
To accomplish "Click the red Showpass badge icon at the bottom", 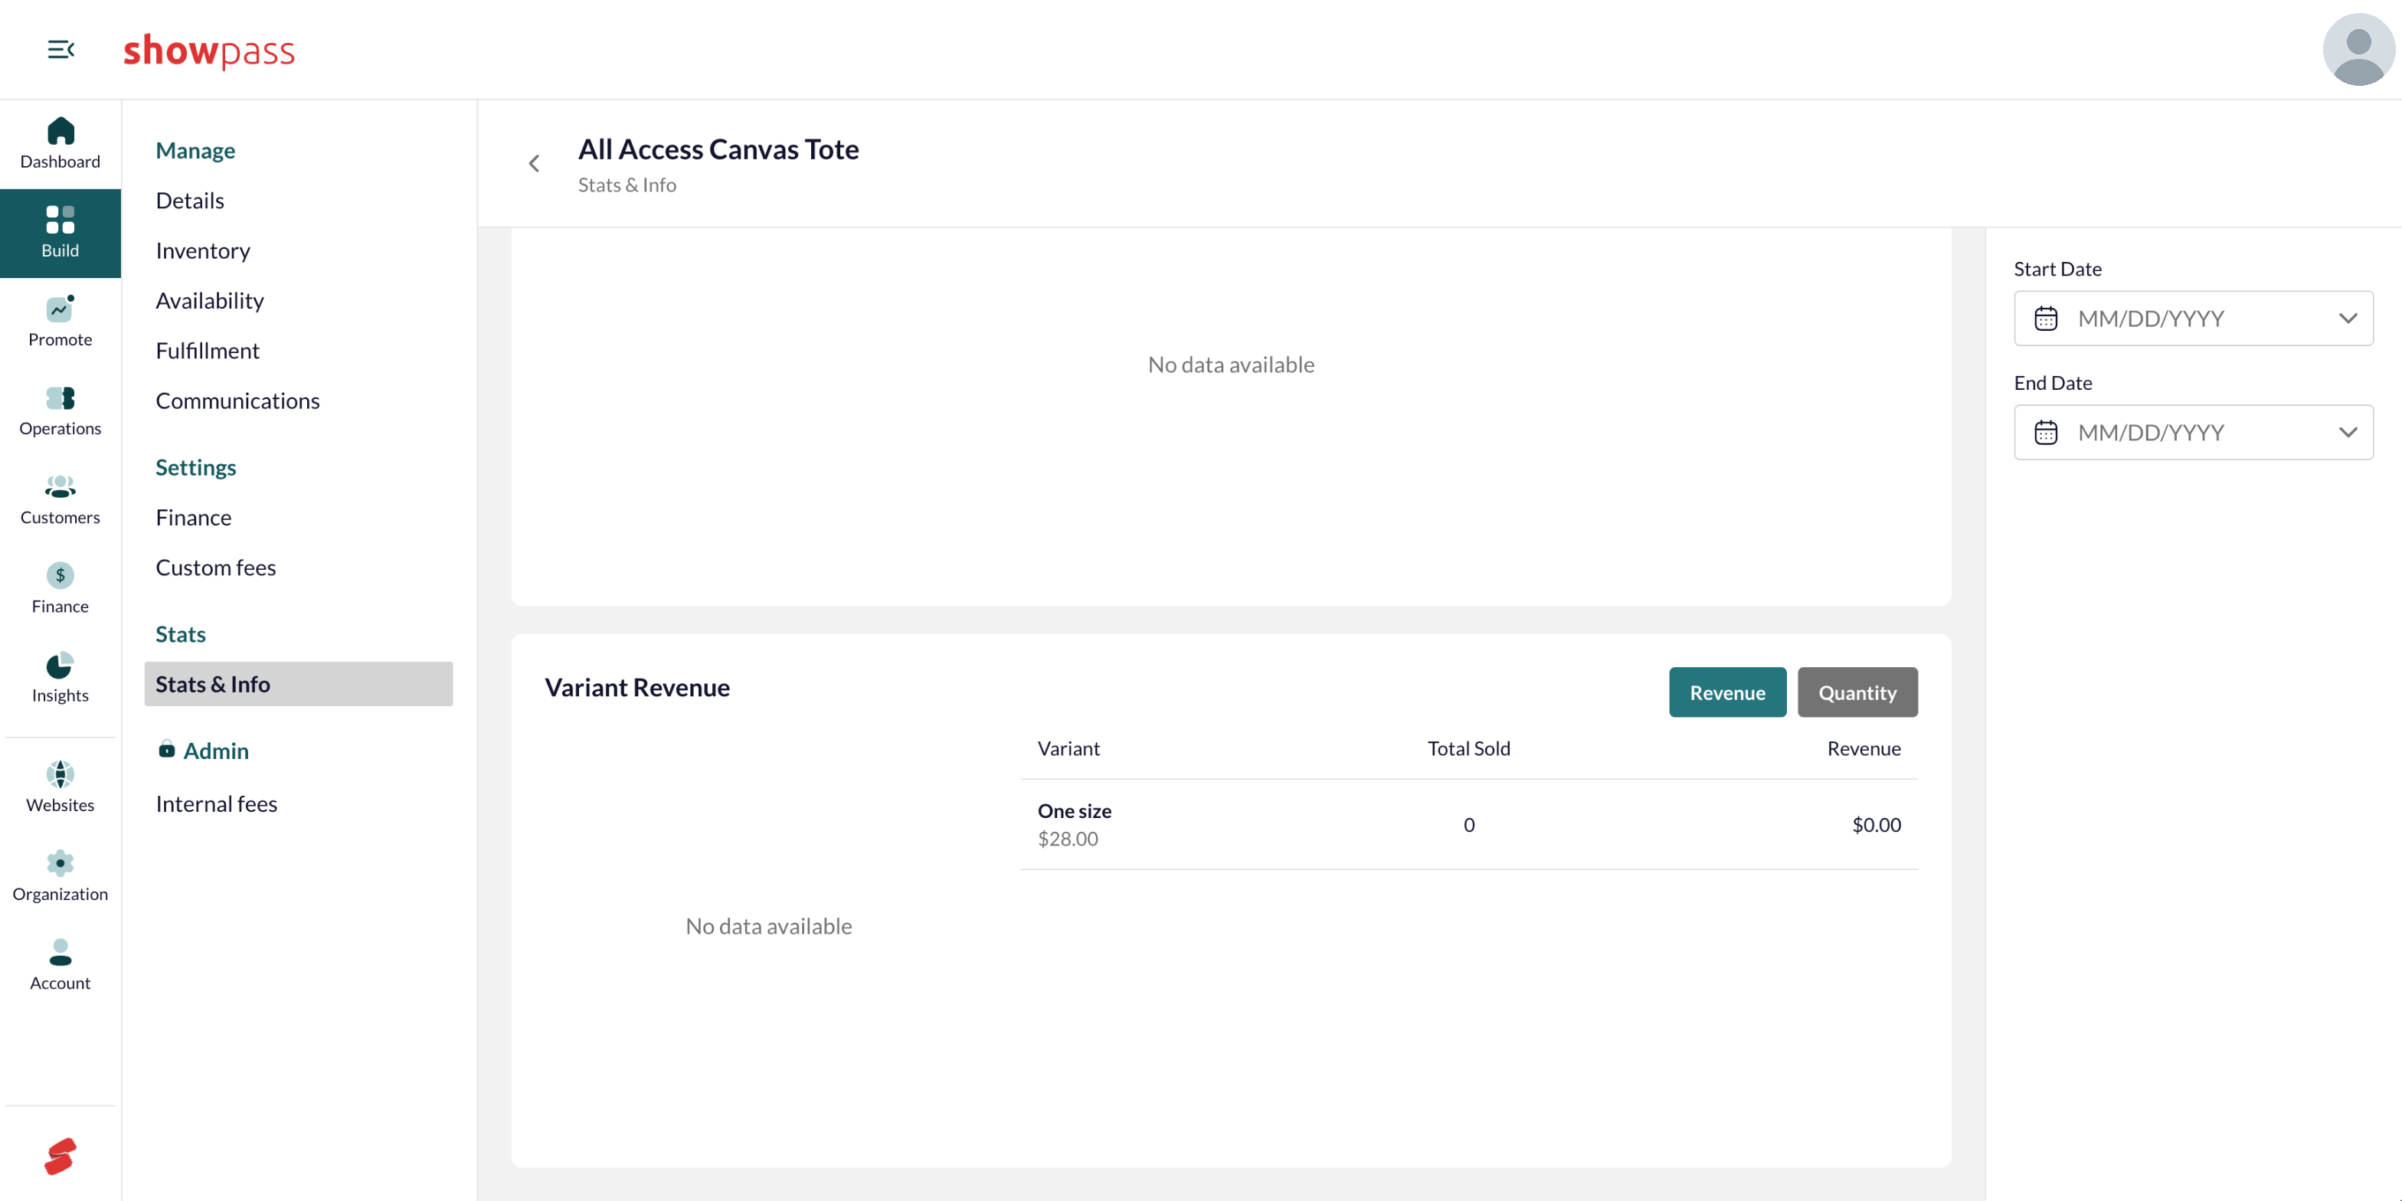I will click(61, 1157).
